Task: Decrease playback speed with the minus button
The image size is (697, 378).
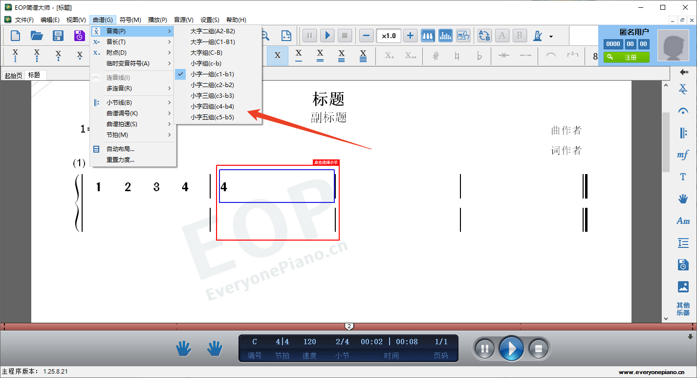Action: [x=367, y=36]
